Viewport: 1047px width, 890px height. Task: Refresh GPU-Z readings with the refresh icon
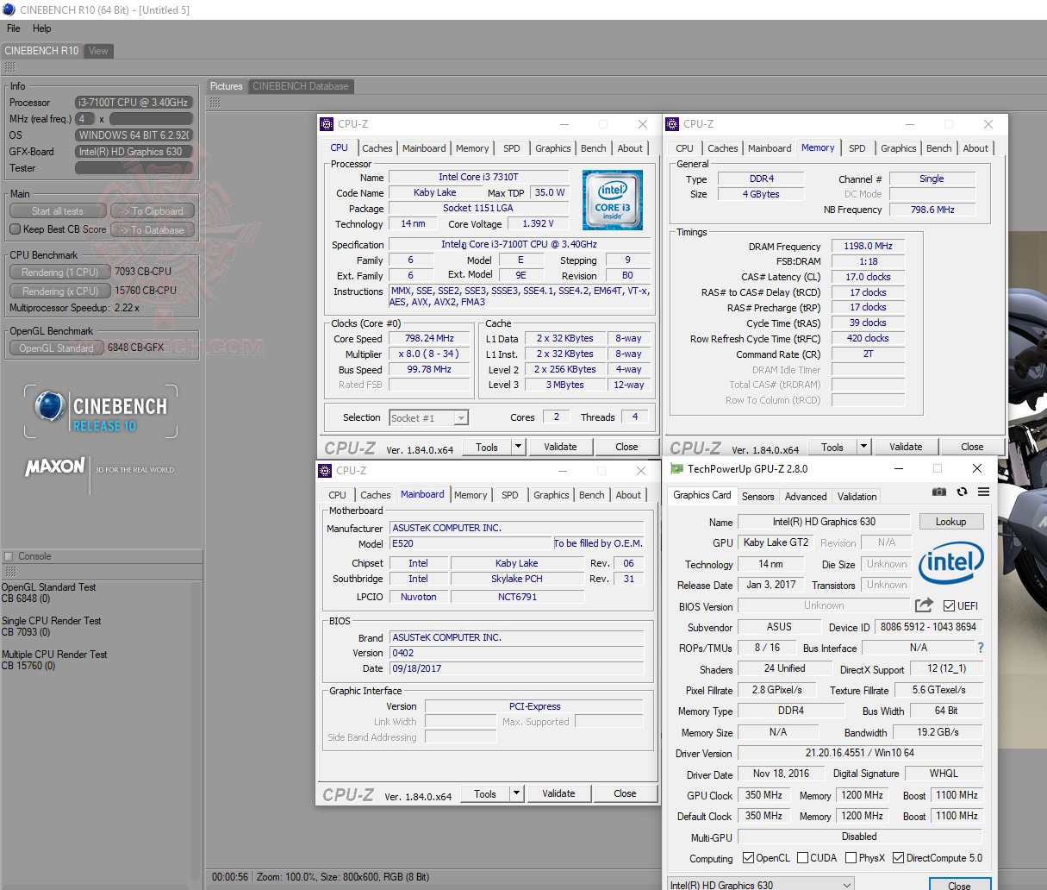(961, 492)
